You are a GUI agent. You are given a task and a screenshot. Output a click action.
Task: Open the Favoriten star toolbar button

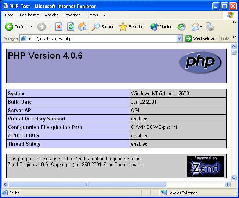pyautogui.click(x=132, y=27)
